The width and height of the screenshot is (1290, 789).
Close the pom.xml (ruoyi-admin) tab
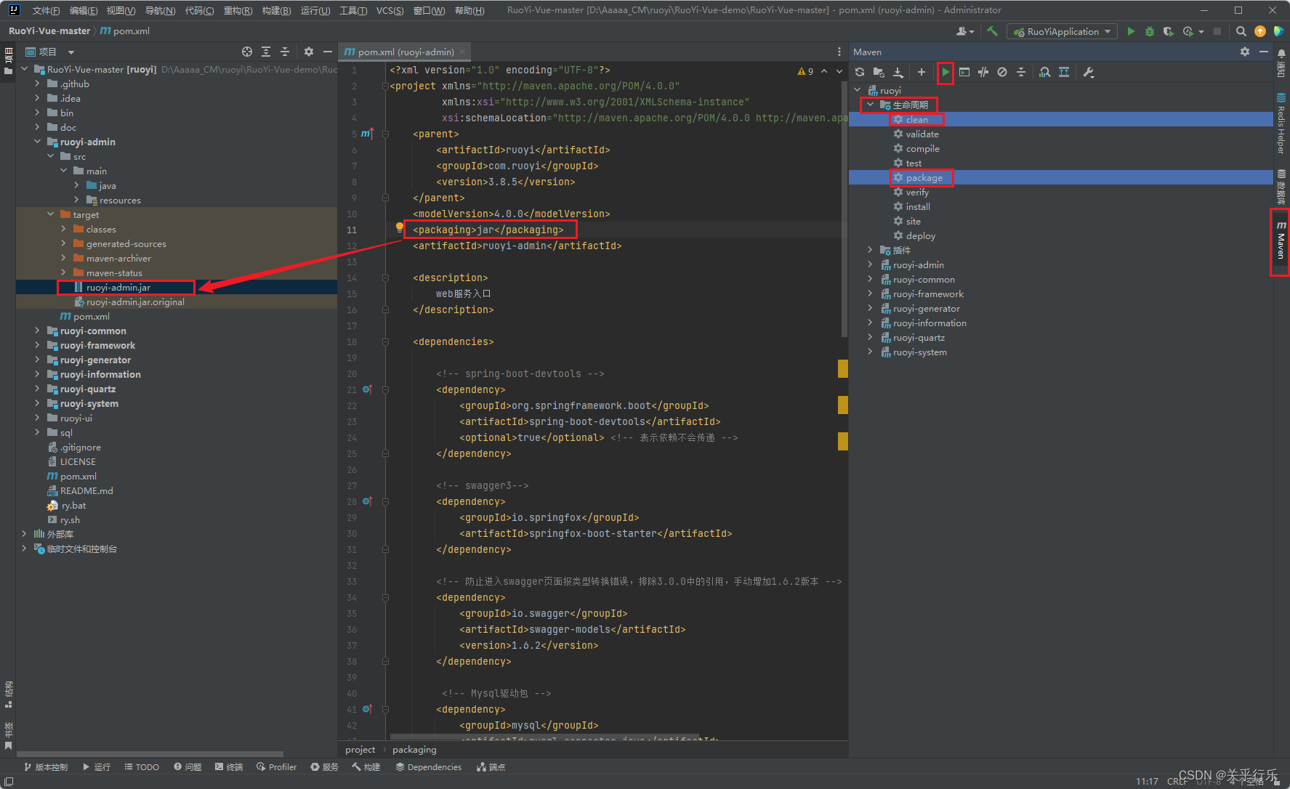click(462, 52)
